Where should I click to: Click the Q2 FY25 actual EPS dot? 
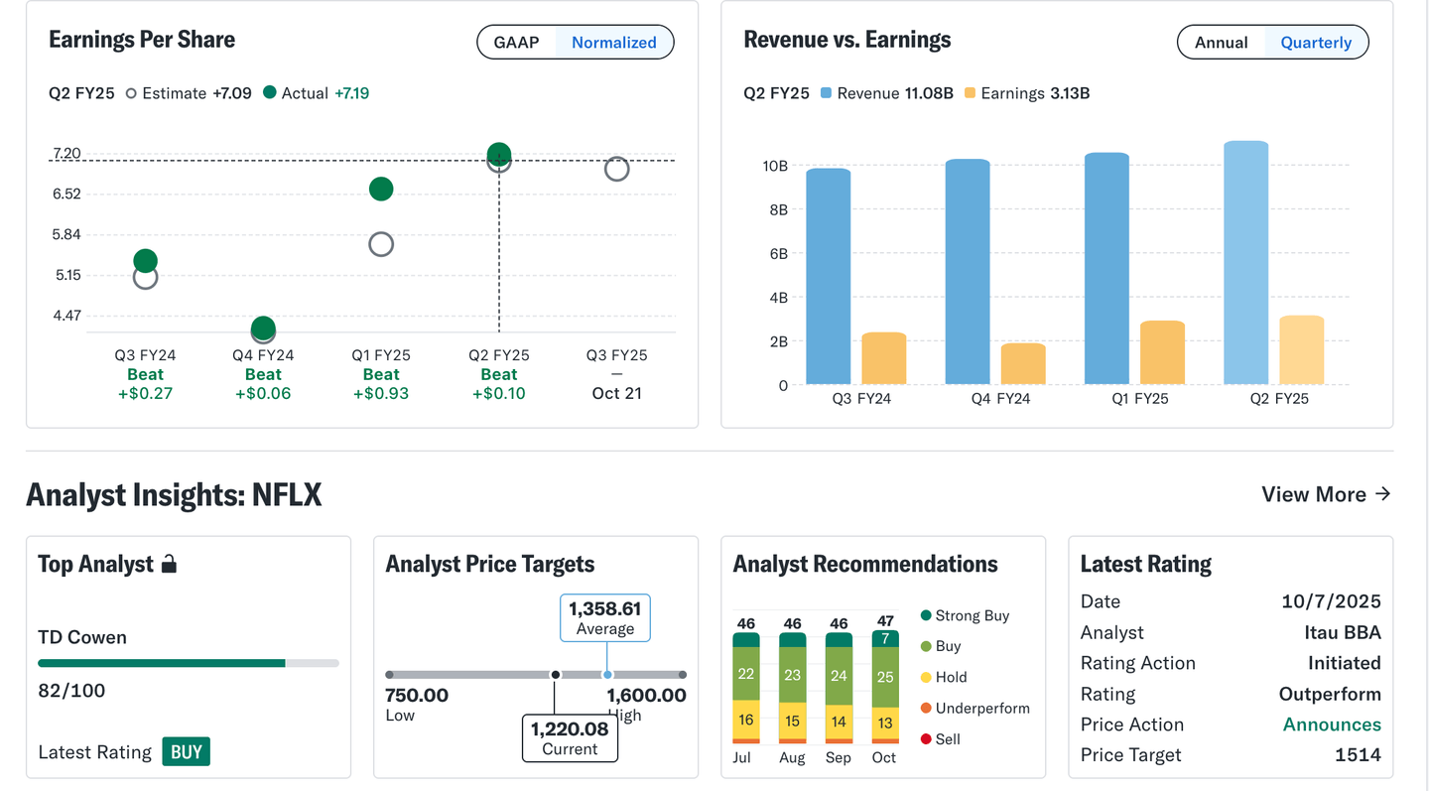(x=499, y=154)
